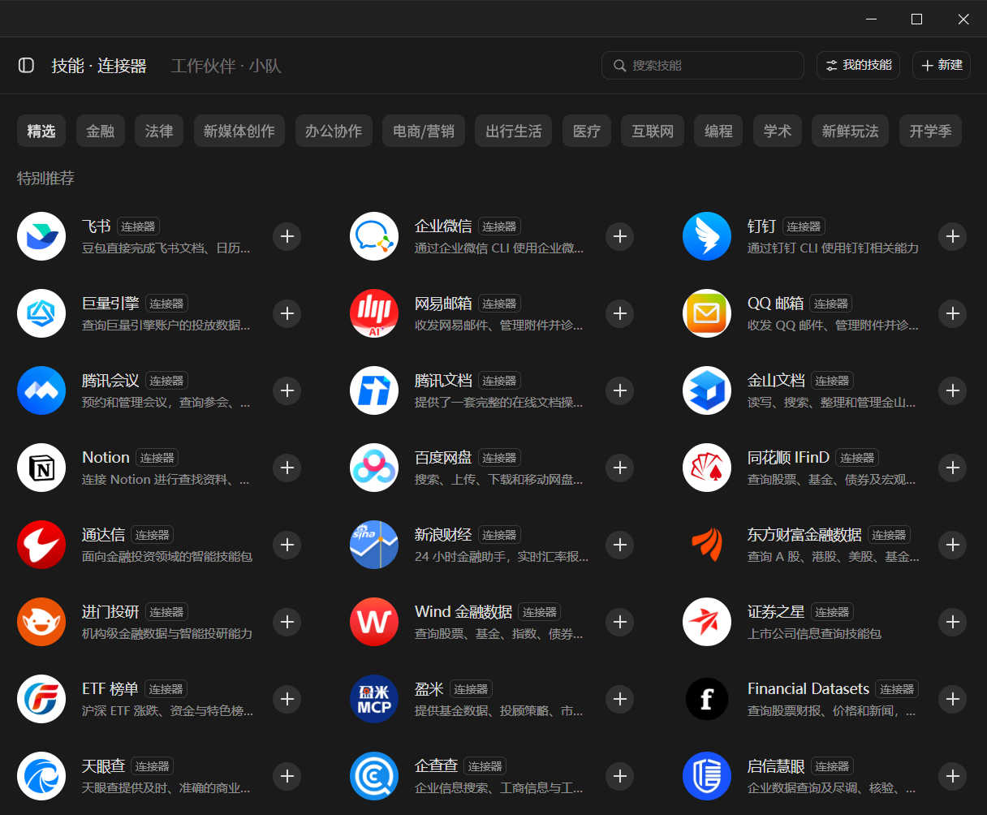This screenshot has width=987, height=815.
Task: Add the 网易邮箱 connector with plus button
Action: [x=620, y=313]
